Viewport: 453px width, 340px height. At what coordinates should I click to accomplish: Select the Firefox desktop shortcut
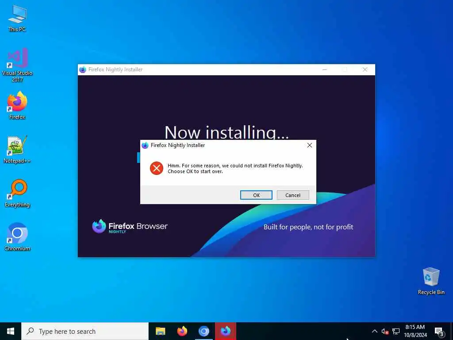17,105
